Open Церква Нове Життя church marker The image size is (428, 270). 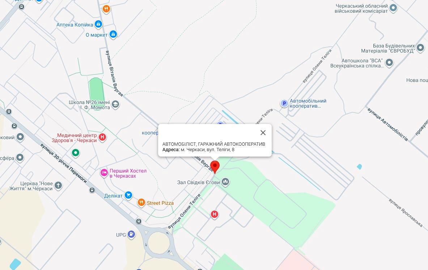pyautogui.click(x=58, y=186)
